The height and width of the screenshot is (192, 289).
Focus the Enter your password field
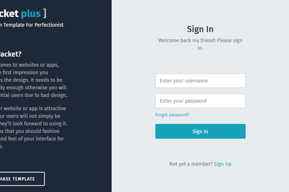click(200, 101)
